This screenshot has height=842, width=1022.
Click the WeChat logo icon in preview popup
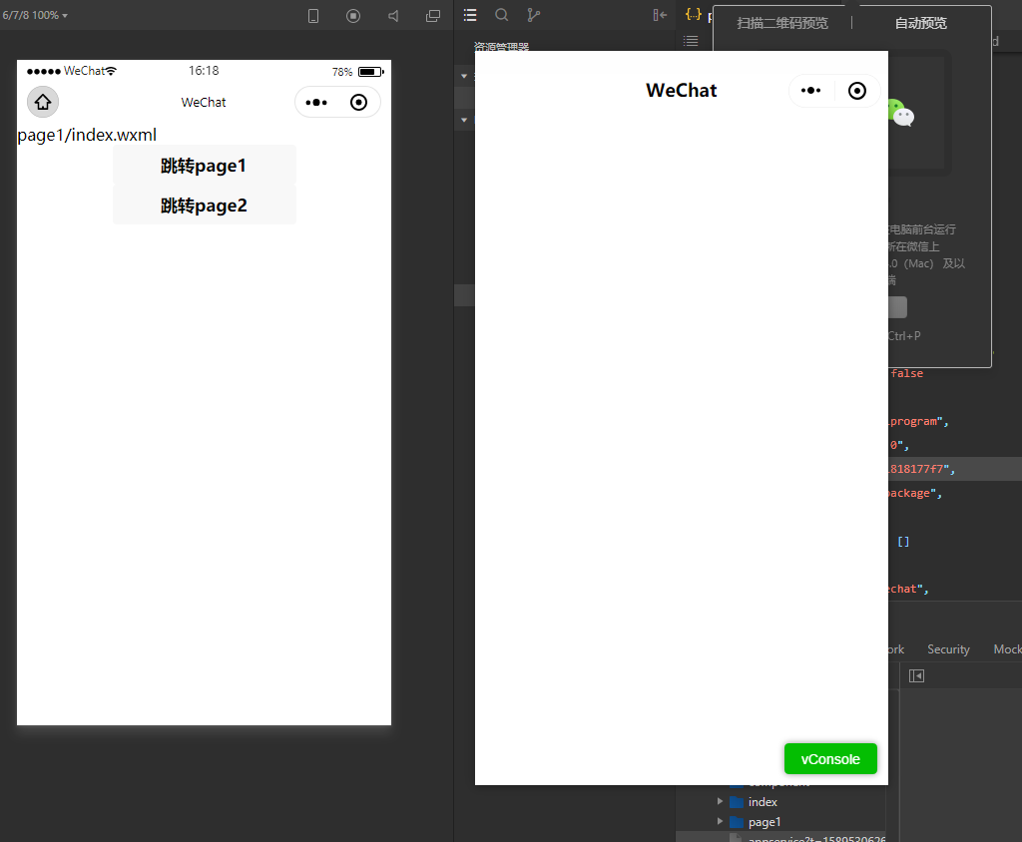[901, 113]
